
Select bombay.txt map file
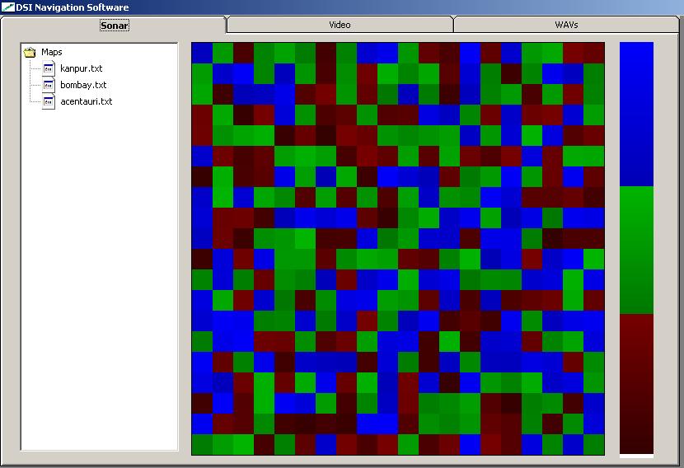point(83,85)
